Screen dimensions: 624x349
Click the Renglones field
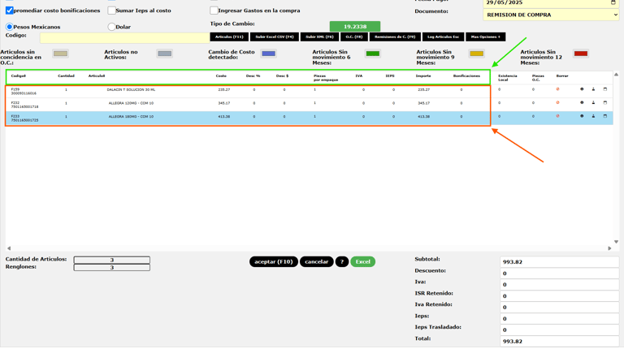coord(112,268)
